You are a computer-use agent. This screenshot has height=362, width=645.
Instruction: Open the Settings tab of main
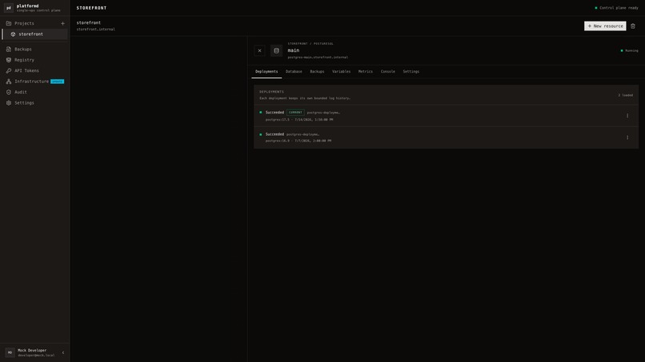tap(411, 71)
